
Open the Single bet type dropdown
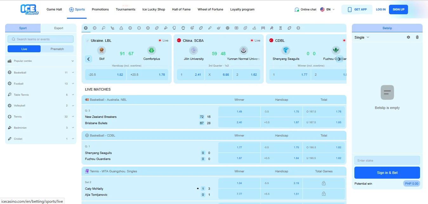pyautogui.click(x=362, y=37)
